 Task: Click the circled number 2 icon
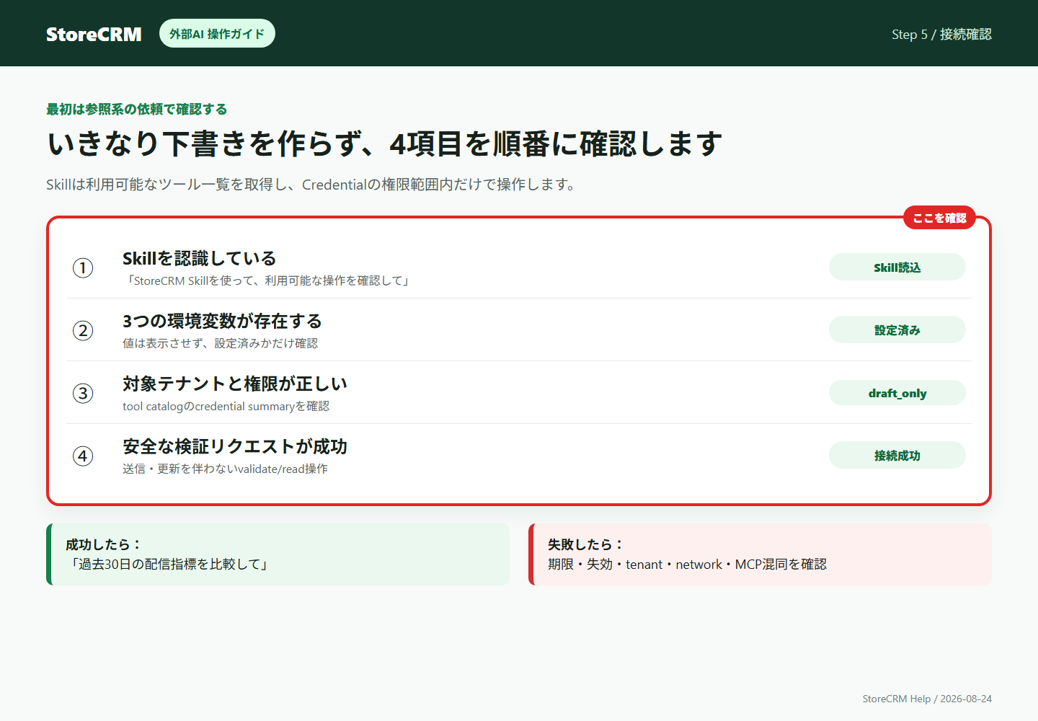tap(83, 331)
